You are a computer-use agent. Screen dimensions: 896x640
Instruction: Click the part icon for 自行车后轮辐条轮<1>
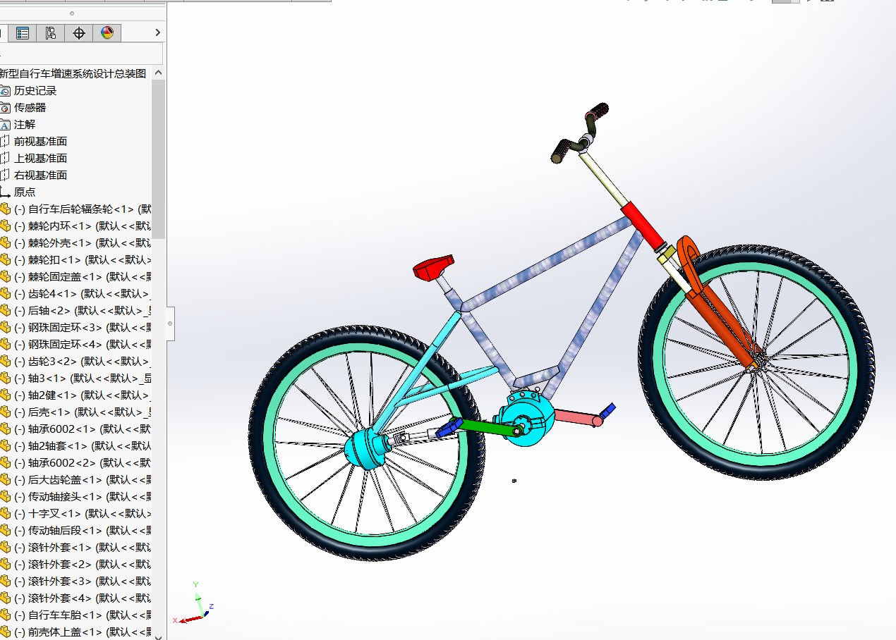click(5, 209)
